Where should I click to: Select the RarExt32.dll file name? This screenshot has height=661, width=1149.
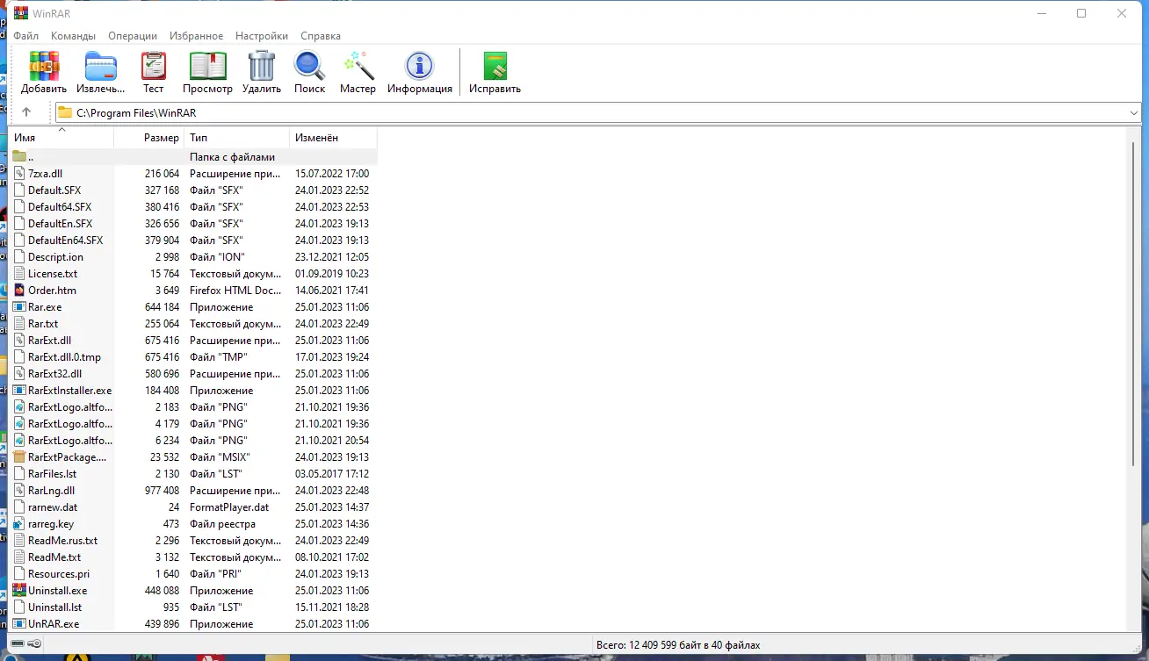[54, 374]
